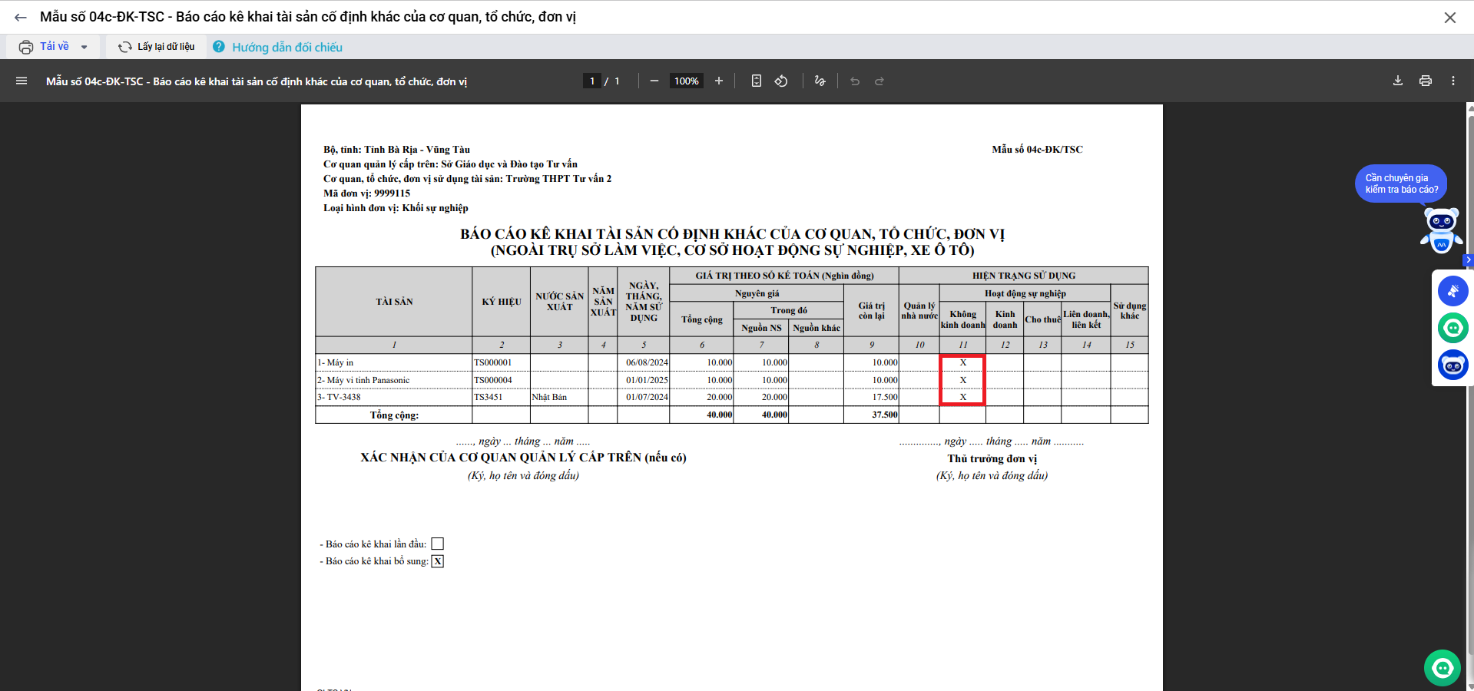Collapse the right side widget panel arrow
1474x691 pixels.
click(1468, 260)
